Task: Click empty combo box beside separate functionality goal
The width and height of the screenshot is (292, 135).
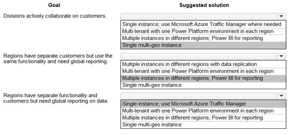Action: [x=199, y=96]
